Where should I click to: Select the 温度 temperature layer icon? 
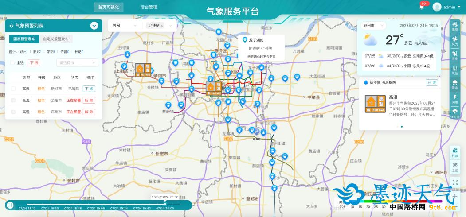pos(455,26)
